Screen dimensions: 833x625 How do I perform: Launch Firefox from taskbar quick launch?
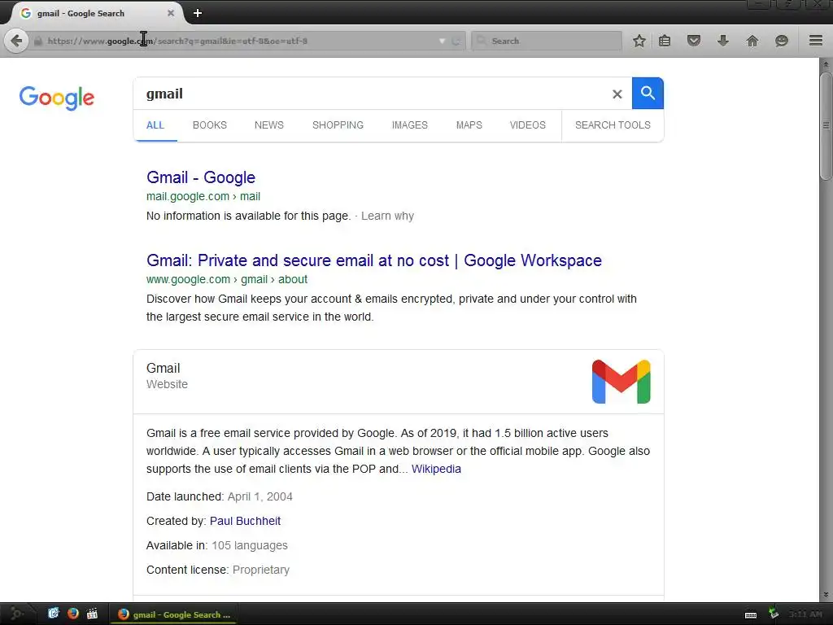72,614
